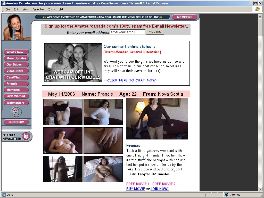The height and width of the screenshot is (198, 264).
Task: Click the Done status text
Action: pos(10,195)
